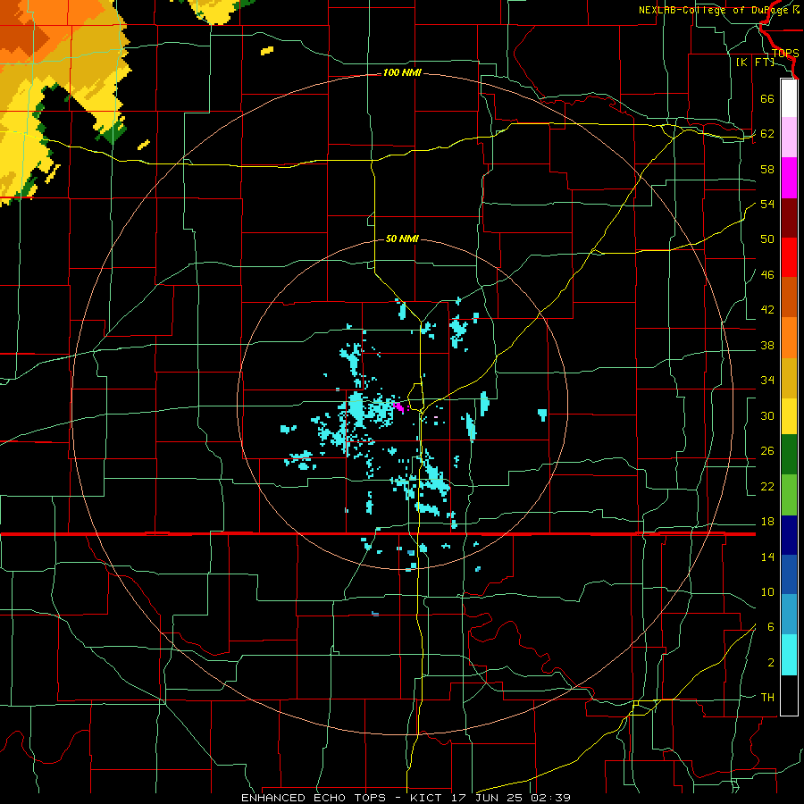Viewport: 804px width, 804px height.
Task: Click the '100 NMI' range ring label
Action: coord(402,73)
